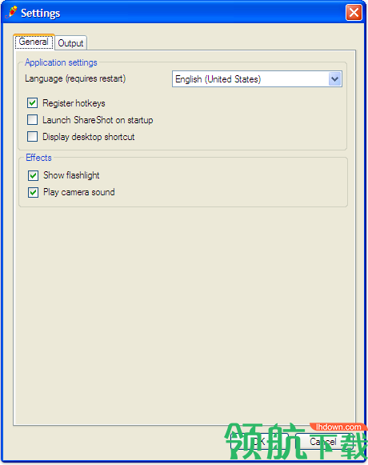
Task: Click the Register hotkeys label text
Action: 74,103
